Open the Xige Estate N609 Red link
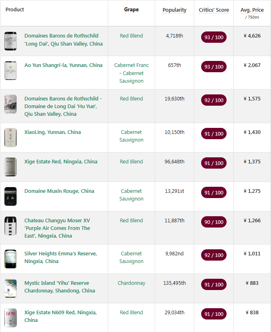This screenshot has width=271, height=332. (x=61, y=316)
